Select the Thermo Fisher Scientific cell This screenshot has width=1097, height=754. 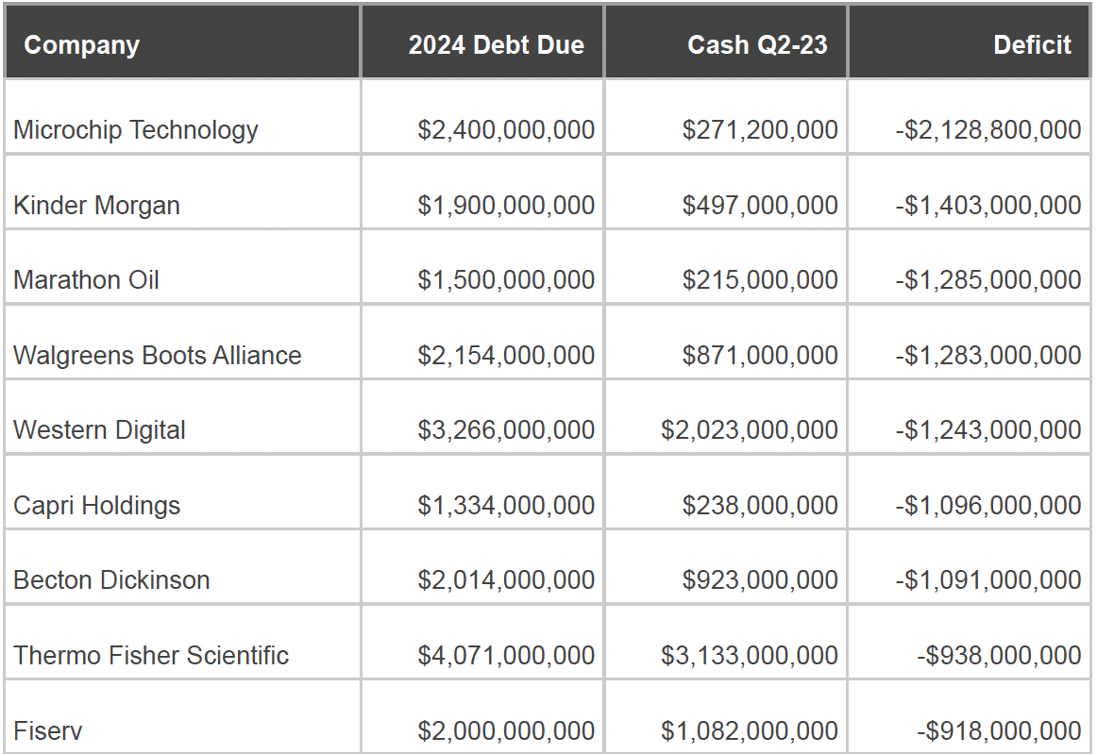pos(151,656)
